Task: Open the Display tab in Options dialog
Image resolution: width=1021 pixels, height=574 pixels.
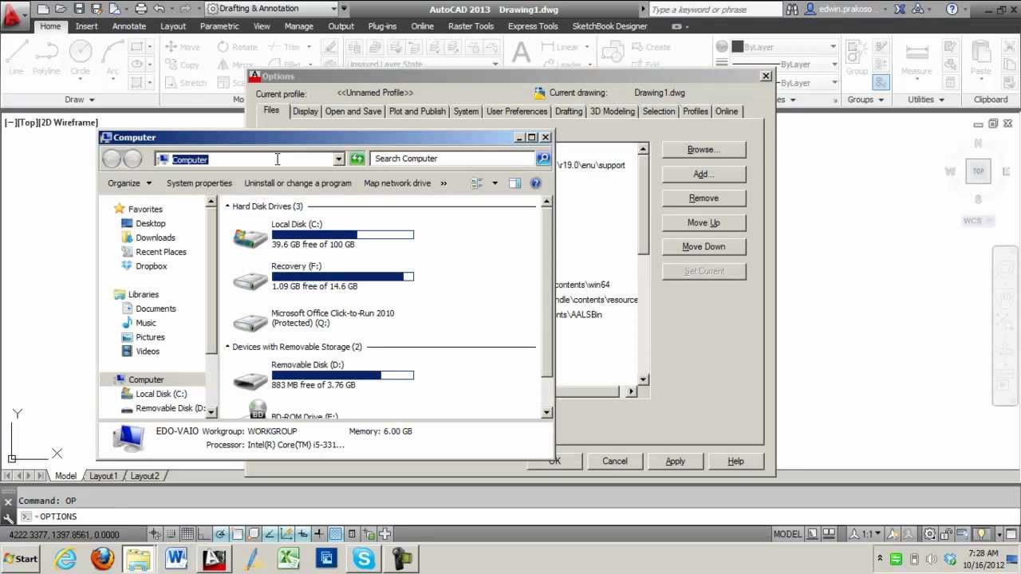Action: tap(305, 112)
